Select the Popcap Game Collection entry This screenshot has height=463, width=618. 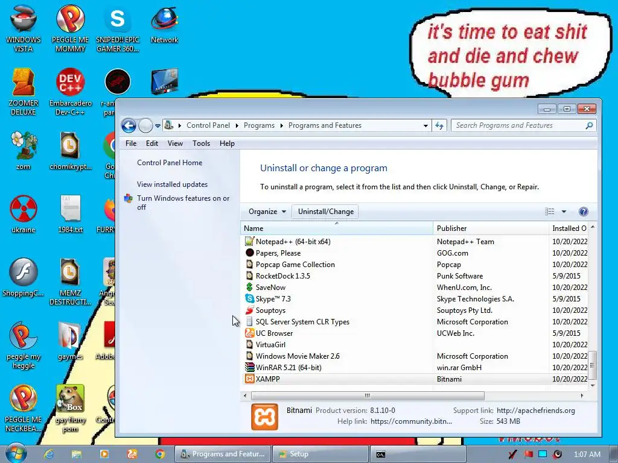coord(415,264)
